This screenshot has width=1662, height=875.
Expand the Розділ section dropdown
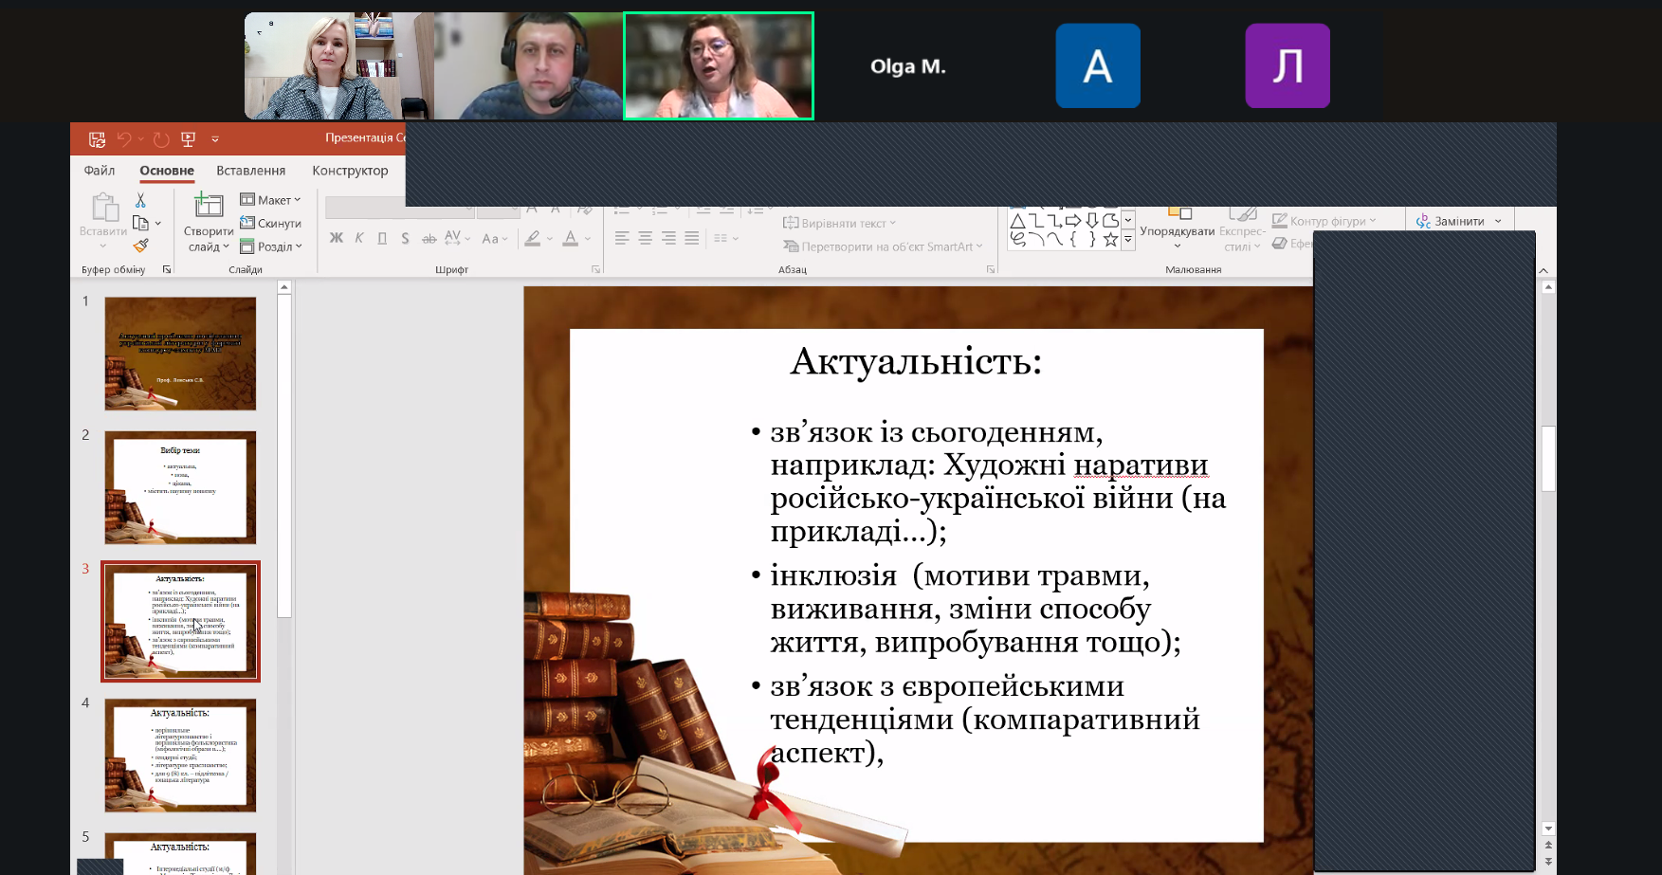click(x=270, y=246)
